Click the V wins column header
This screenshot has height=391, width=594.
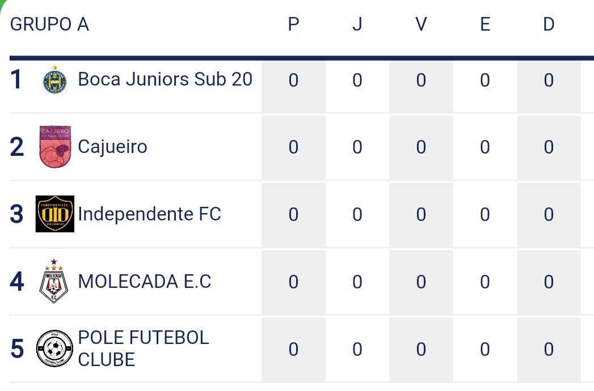pyautogui.click(x=422, y=24)
